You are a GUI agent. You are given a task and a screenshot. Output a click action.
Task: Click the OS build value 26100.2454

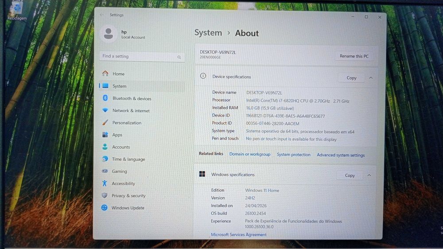[x=256, y=214]
